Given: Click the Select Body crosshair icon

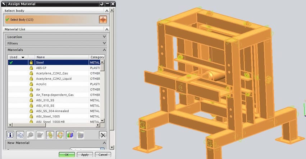Looking at the screenshot, I should (103, 19).
